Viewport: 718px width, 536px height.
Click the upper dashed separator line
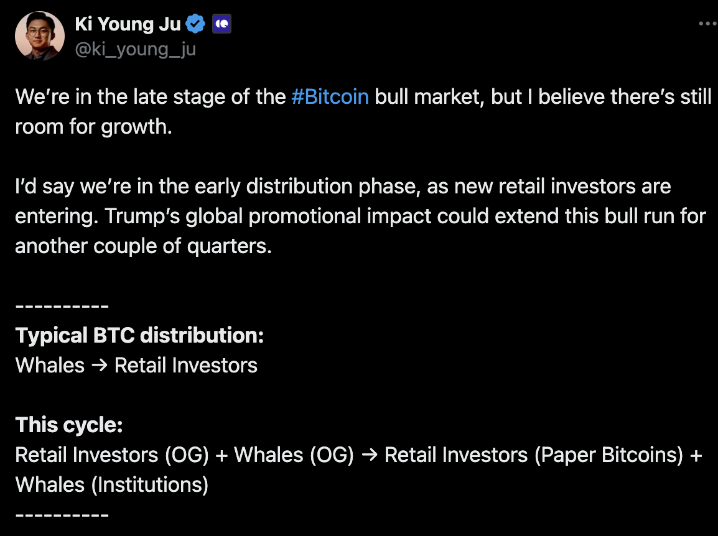pos(62,307)
